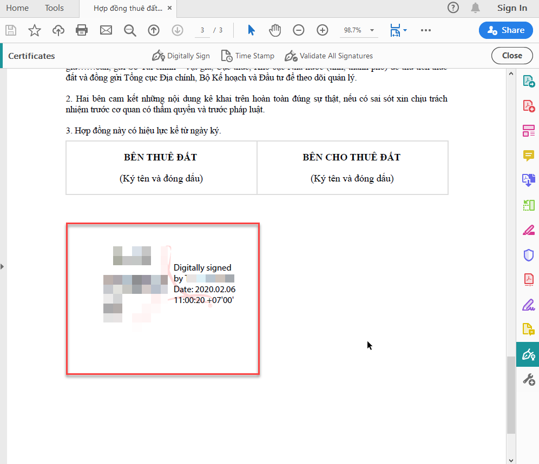Switch to the Tools tab

tap(54, 8)
